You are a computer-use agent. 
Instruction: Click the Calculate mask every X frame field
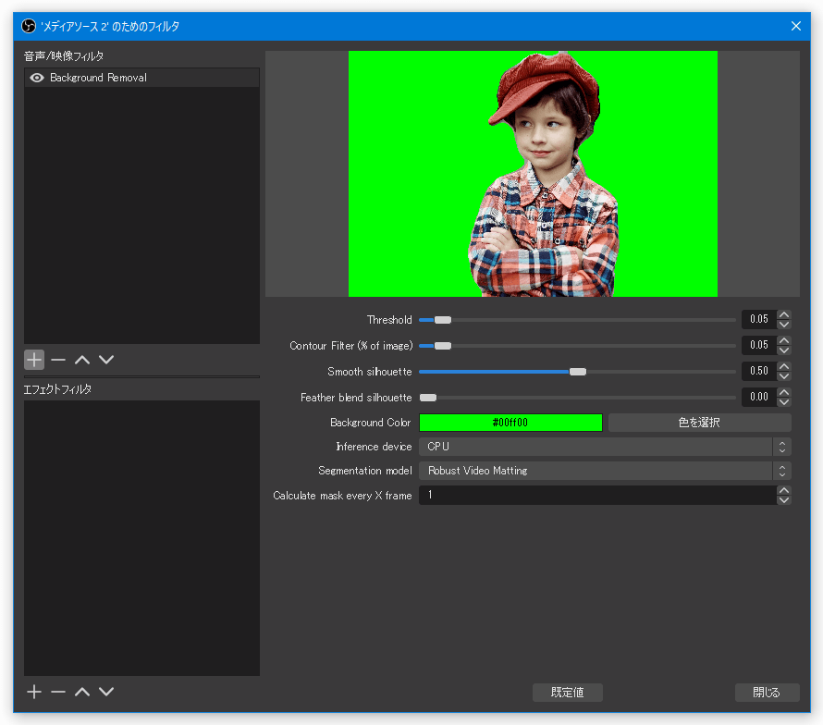(597, 495)
